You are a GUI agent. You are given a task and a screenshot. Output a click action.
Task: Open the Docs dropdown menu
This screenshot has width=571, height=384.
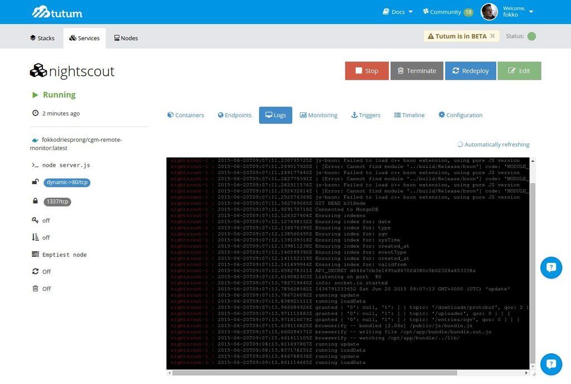(x=398, y=12)
